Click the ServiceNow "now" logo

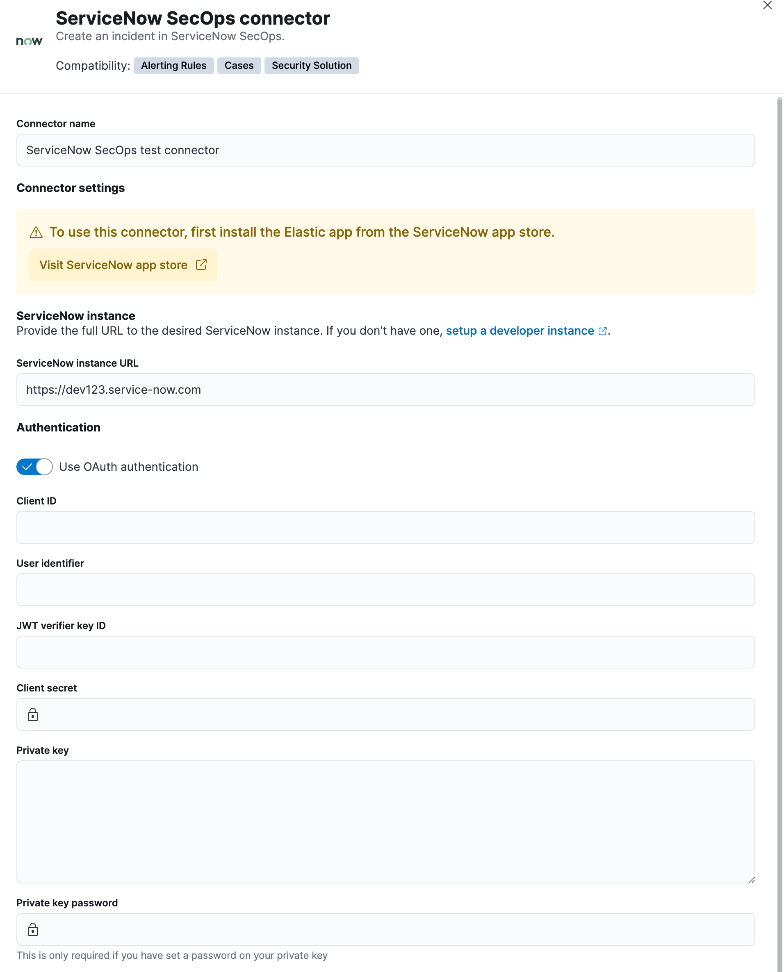point(29,40)
